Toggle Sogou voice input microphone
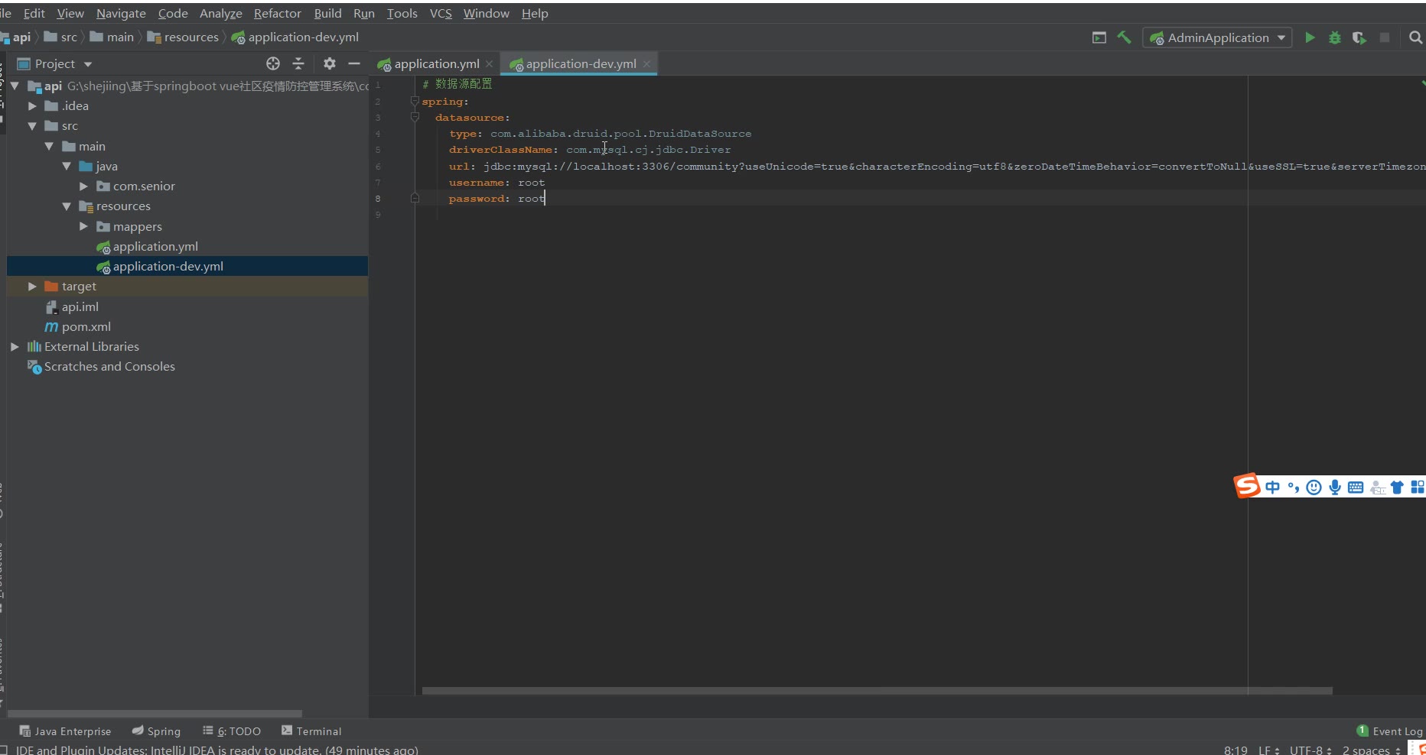The height and width of the screenshot is (755, 1426). coord(1335,488)
